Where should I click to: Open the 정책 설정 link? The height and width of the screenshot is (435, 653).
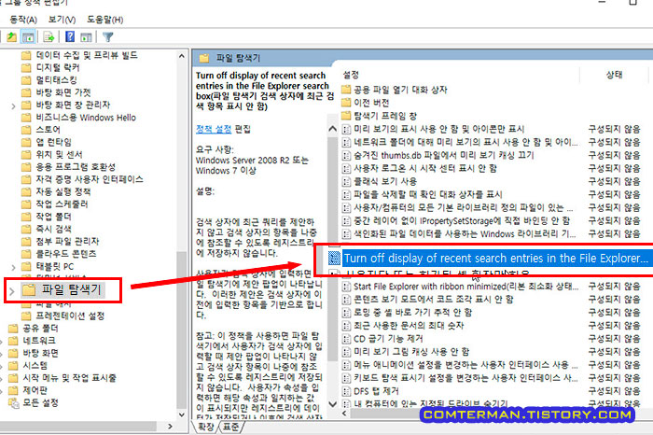214,129
